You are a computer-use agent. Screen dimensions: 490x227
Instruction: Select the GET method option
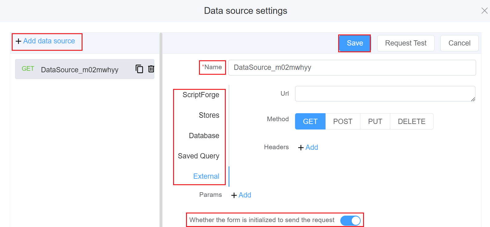click(x=310, y=121)
